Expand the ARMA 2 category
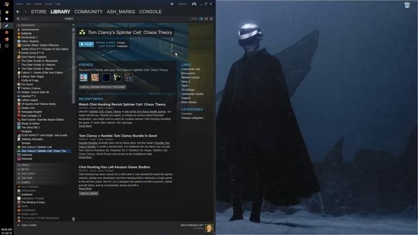This screenshot has width=418, height=235. point(19,165)
